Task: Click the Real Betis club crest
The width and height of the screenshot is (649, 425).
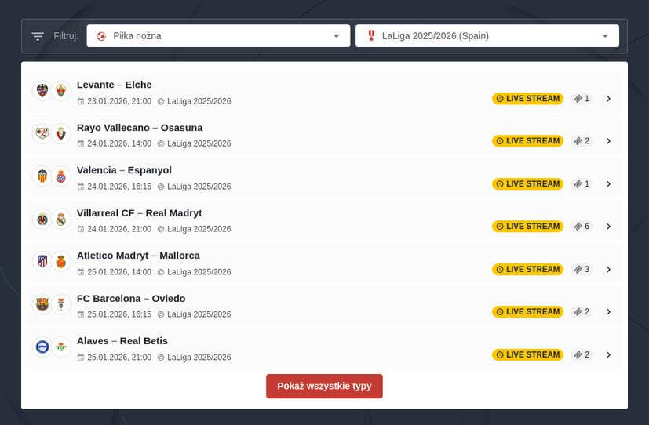Action: (61, 347)
